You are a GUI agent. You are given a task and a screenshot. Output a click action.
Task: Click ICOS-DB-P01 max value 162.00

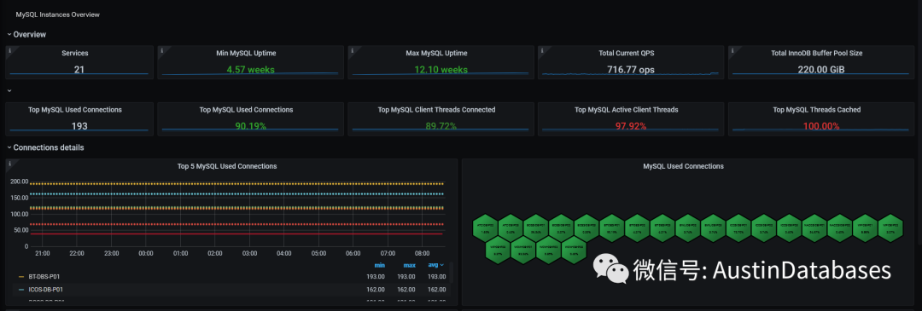point(406,290)
